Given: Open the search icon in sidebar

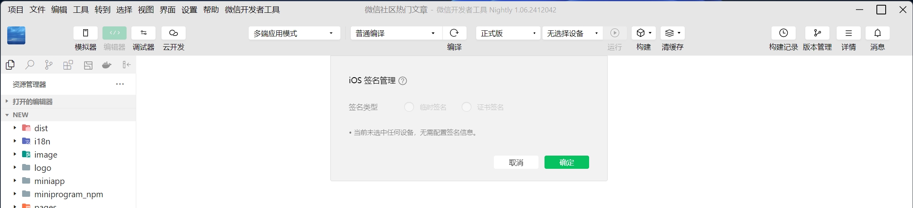Looking at the screenshot, I should click(29, 65).
